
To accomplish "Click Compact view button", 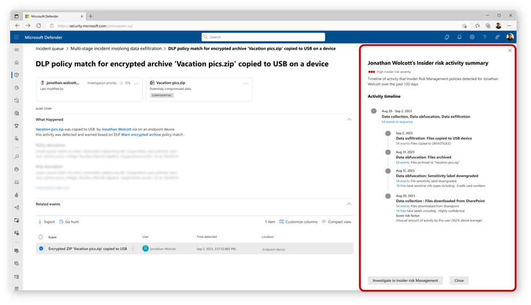I will click(x=336, y=222).
